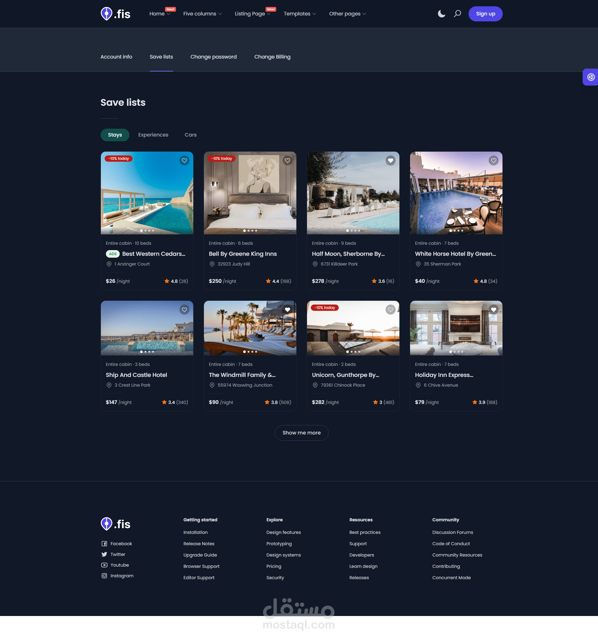This screenshot has height=644, width=598.
Task: Click the Sign up button
Action: (486, 14)
